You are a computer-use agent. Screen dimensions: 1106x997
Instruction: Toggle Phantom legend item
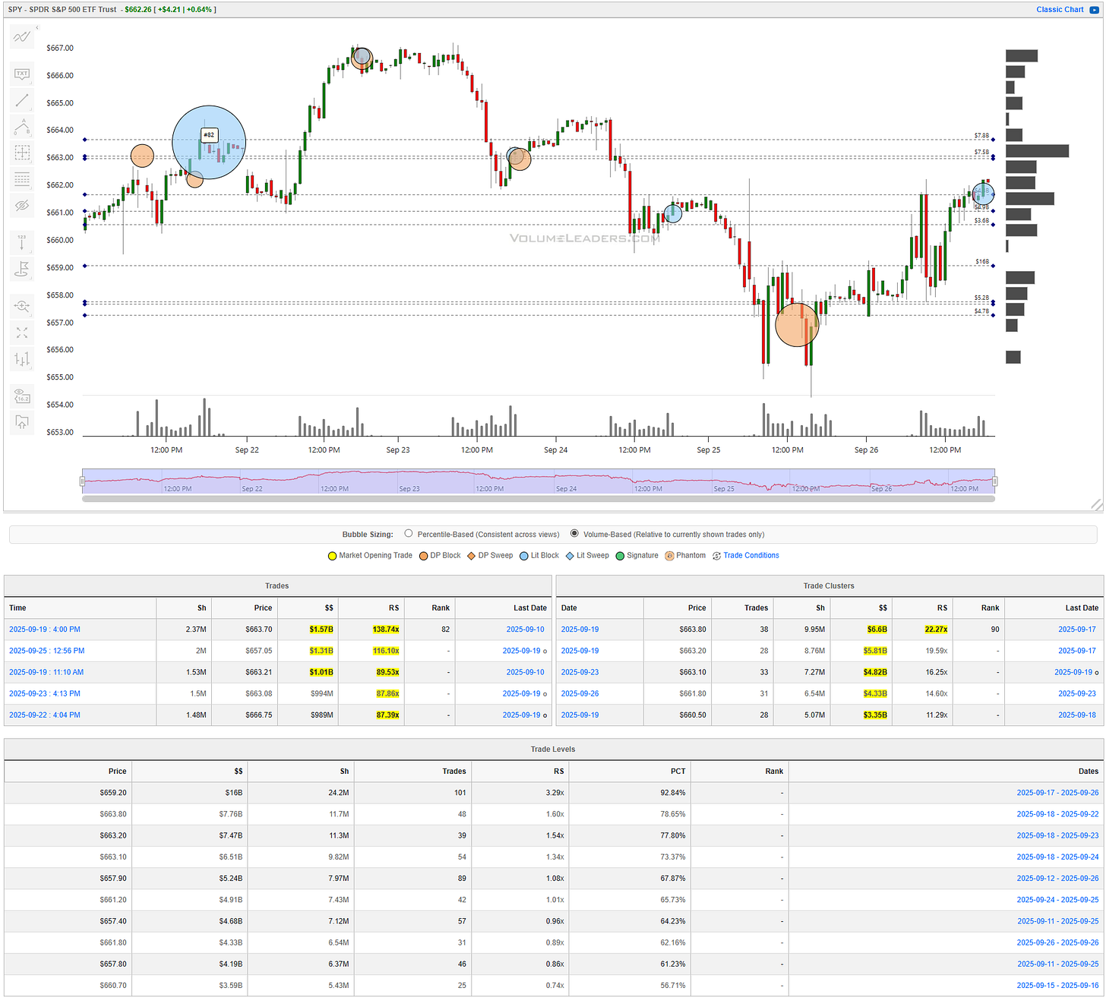(685, 556)
